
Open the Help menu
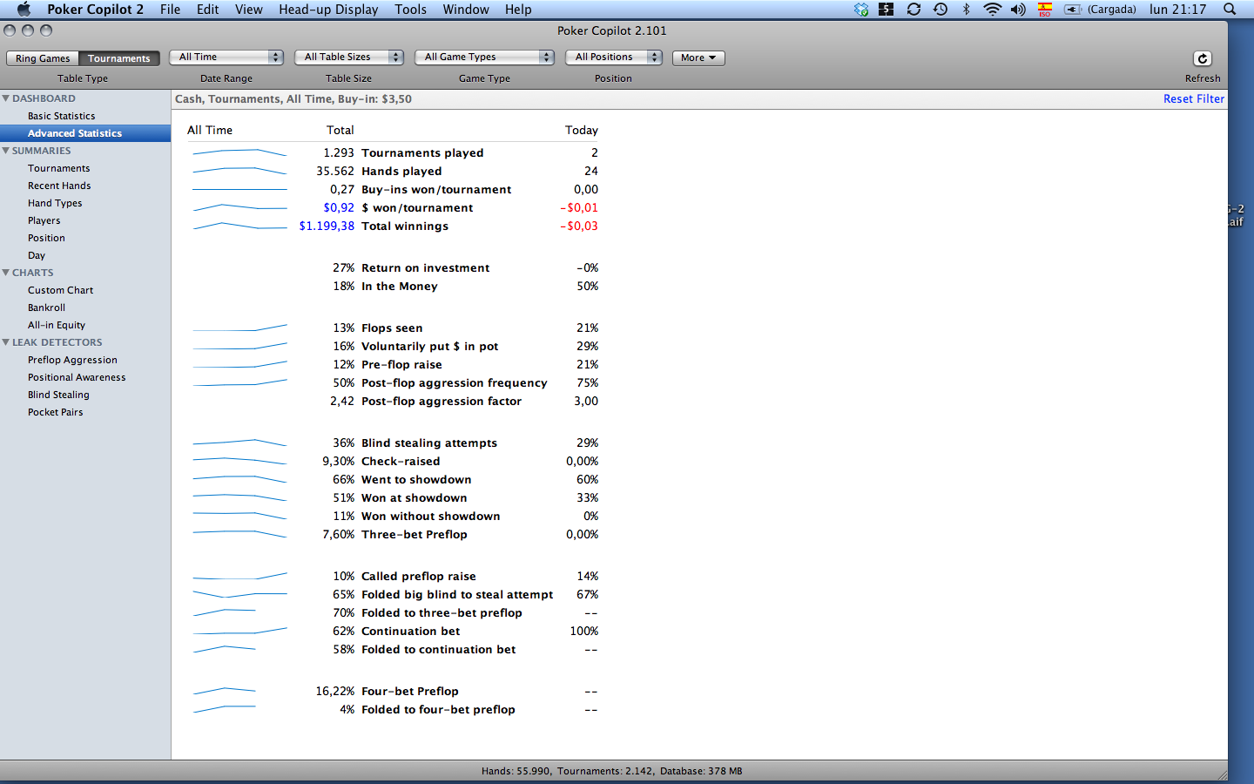(x=518, y=9)
